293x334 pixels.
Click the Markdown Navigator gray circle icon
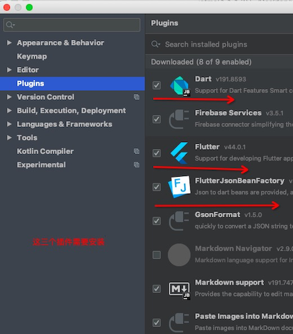point(179,254)
